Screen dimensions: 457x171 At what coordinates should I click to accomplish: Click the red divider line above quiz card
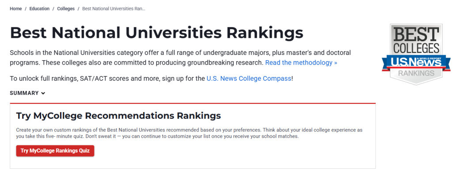(x=193, y=103)
